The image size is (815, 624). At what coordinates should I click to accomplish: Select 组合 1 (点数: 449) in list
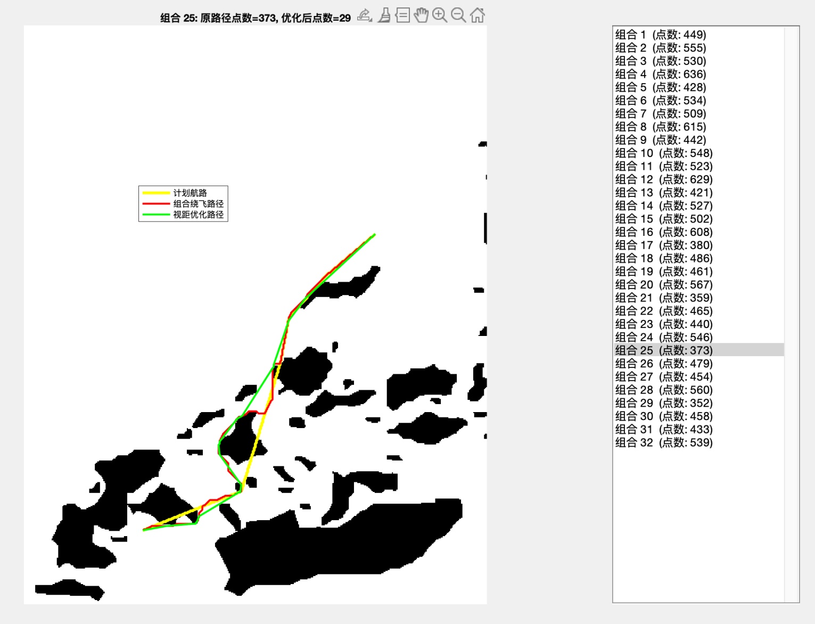click(x=660, y=35)
